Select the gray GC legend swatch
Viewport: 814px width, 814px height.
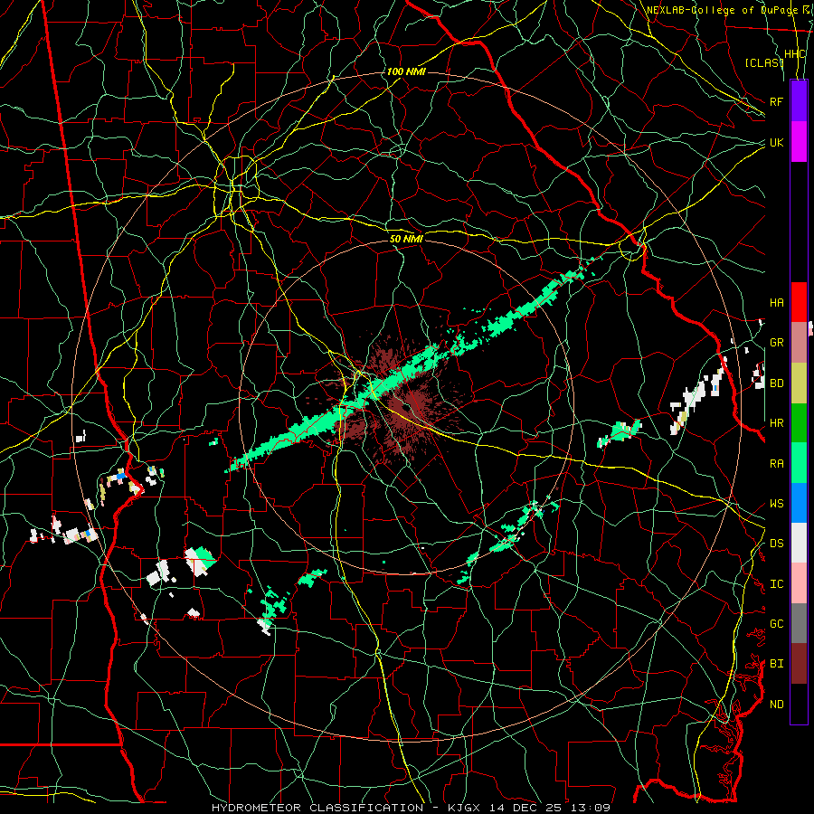point(799,623)
